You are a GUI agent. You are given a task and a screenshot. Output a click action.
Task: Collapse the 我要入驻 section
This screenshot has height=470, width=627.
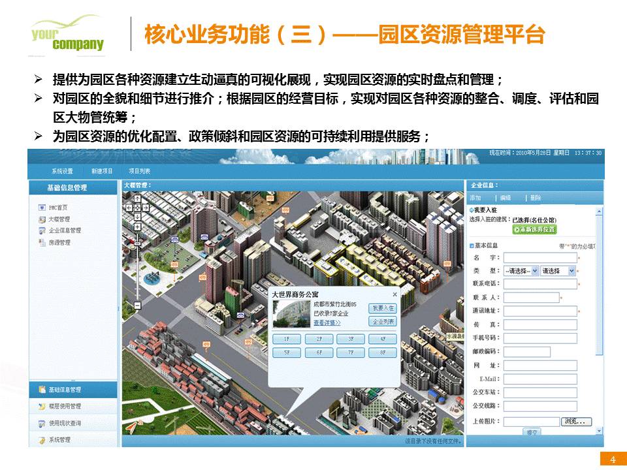point(472,210)
